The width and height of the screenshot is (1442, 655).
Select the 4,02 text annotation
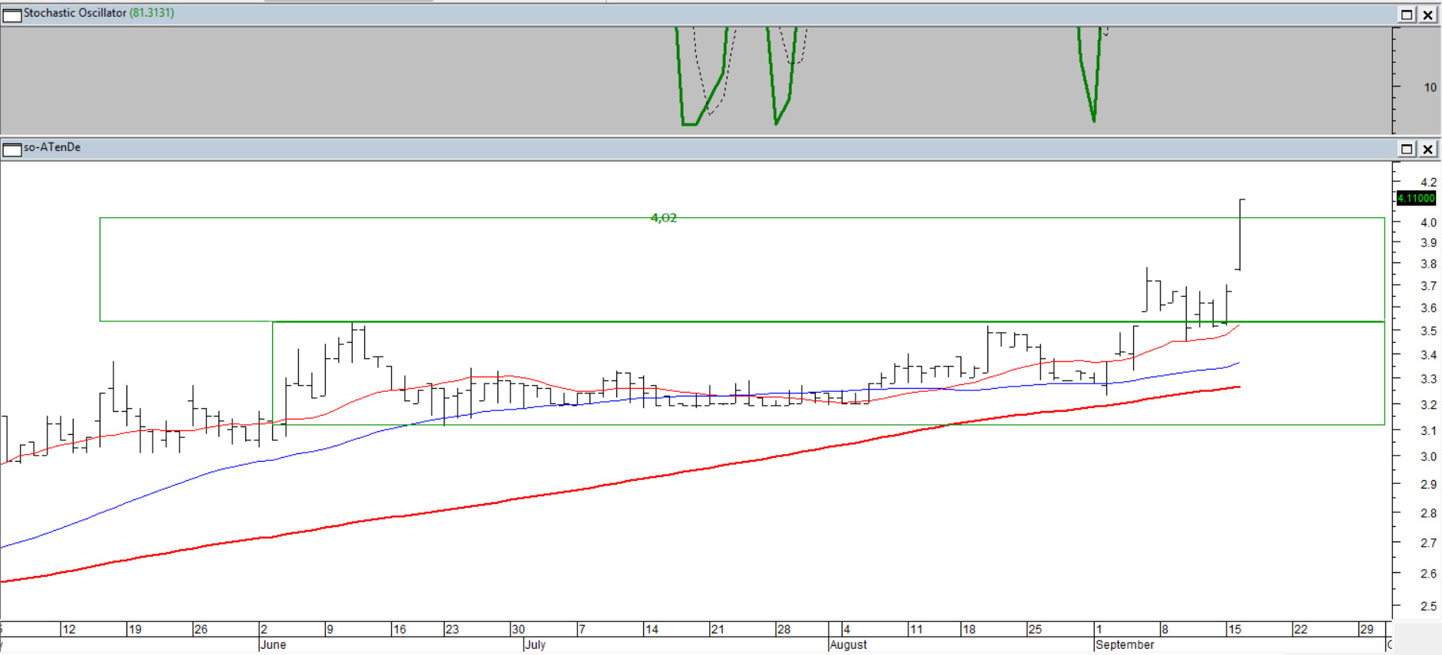pos(663,218)
